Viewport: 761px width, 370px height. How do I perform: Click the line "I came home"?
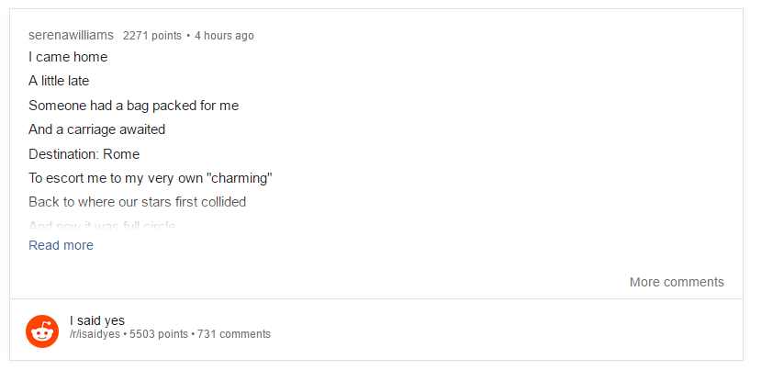coord(68,57)
